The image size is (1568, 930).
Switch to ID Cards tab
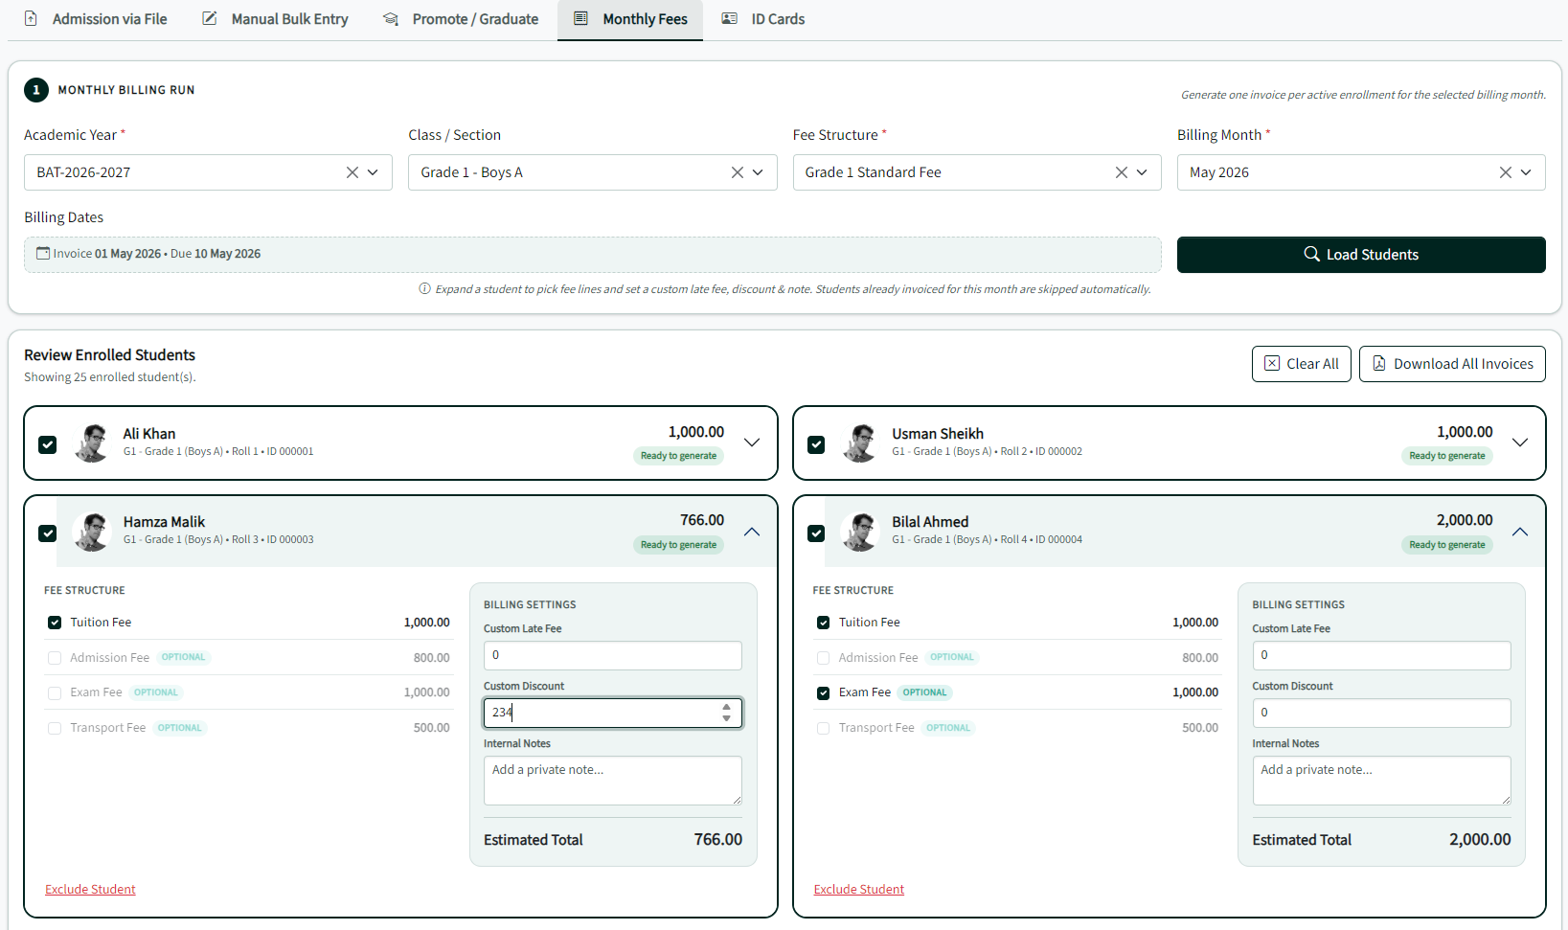[x=763, y=19]
